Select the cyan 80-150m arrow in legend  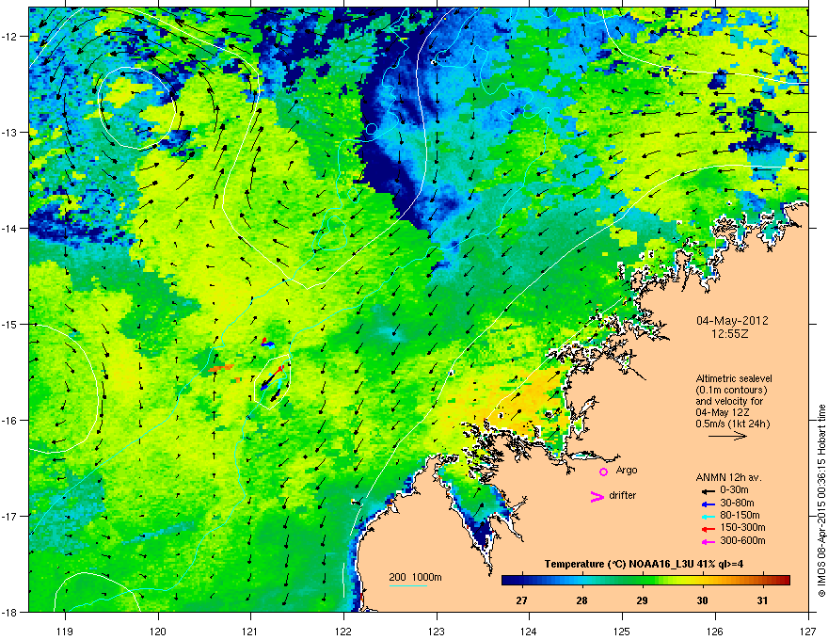[x=709, y=516]
